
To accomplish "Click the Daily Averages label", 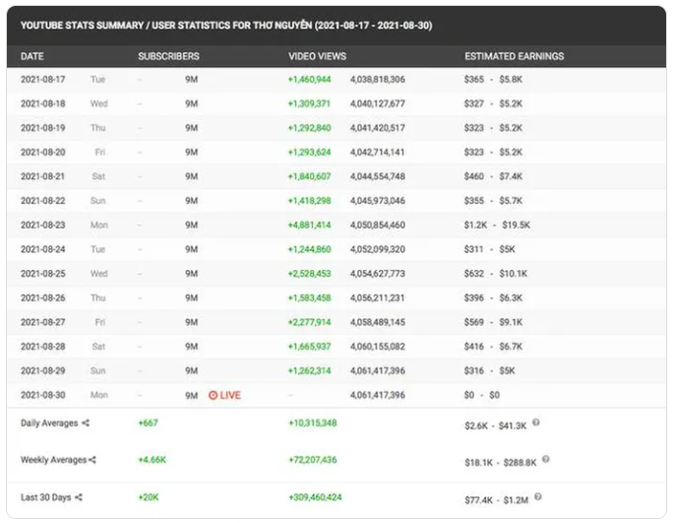I will [x=49, y=424].
